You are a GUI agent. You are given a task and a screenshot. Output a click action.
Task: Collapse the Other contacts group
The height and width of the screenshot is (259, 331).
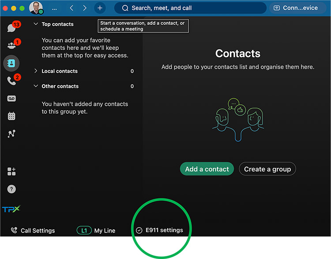coord(36,86)
